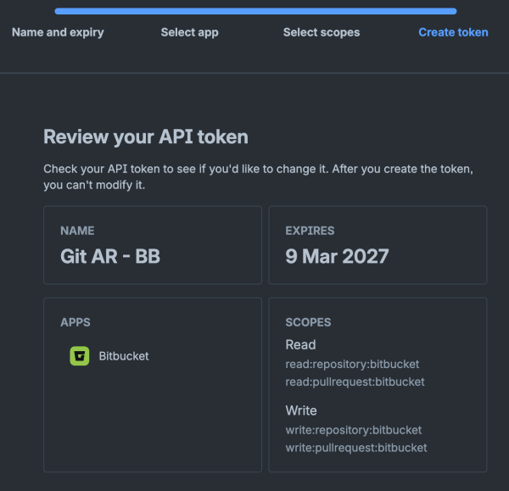Go to the Select app step
Image resolution: width=509 pixels, height=491 pixels.
[189, 32]
